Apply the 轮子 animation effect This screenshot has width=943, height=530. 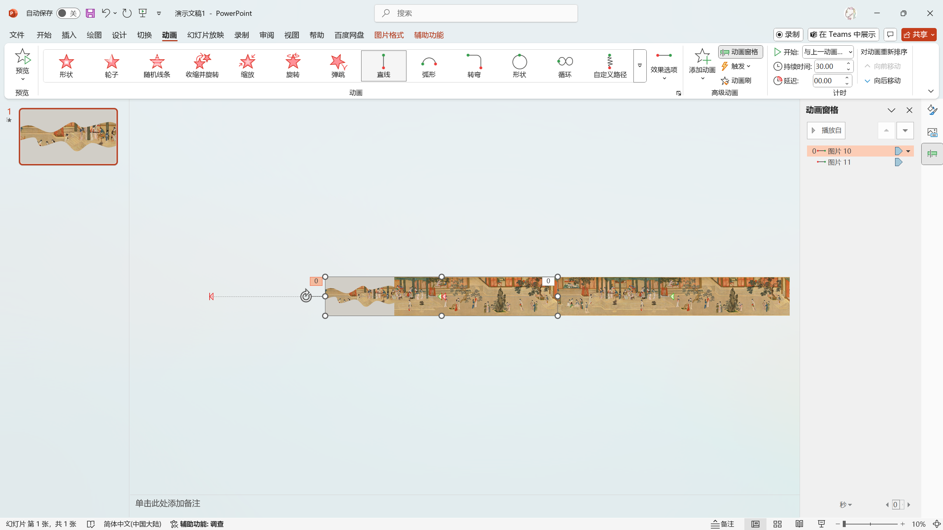[x=111, y=66]
